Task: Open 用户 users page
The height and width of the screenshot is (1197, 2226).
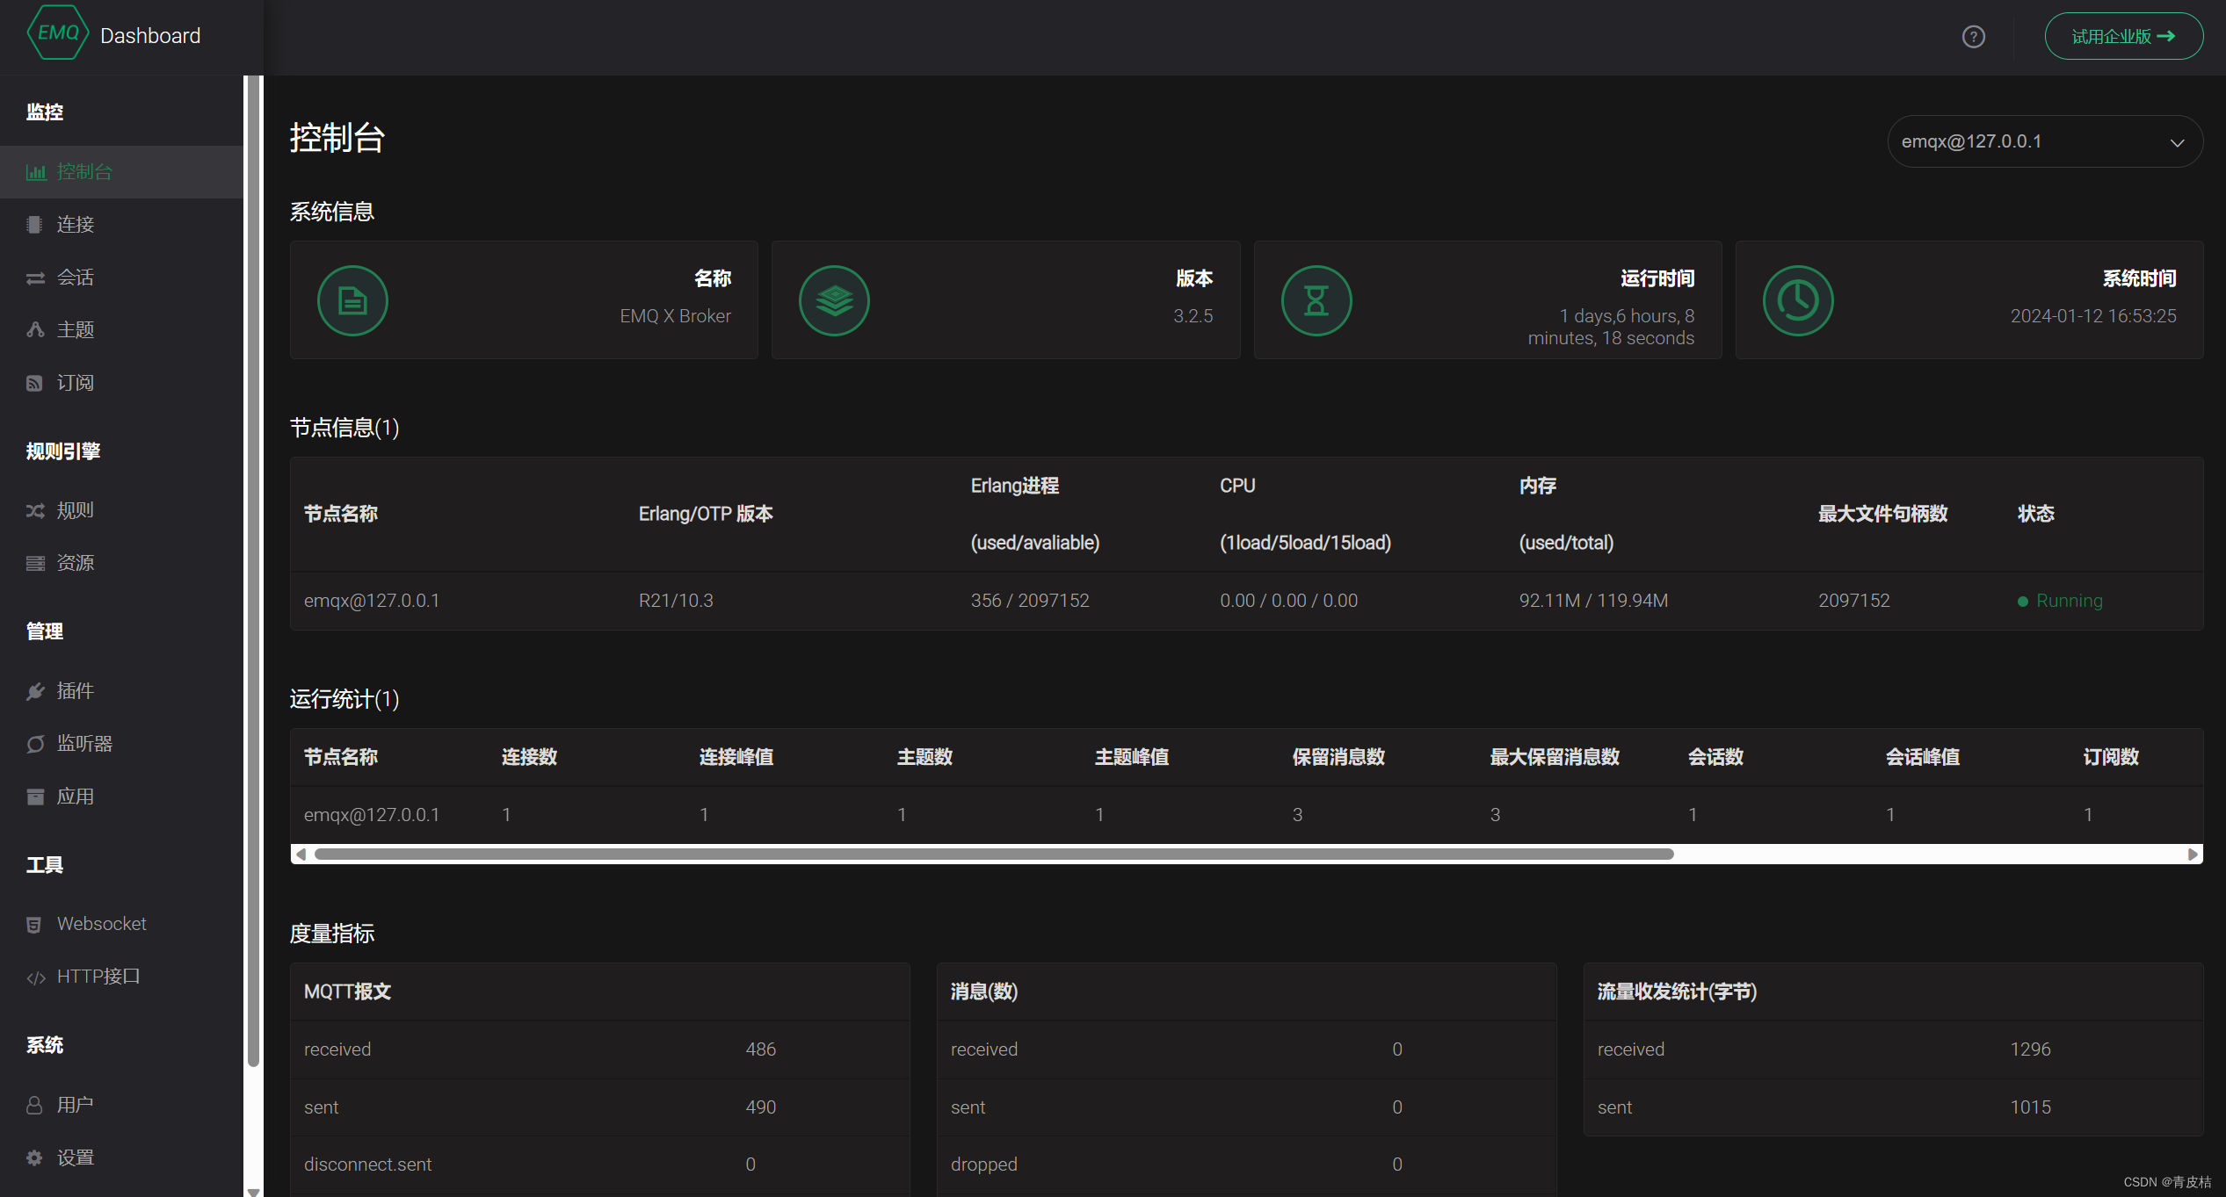Action: [121, 1105]
